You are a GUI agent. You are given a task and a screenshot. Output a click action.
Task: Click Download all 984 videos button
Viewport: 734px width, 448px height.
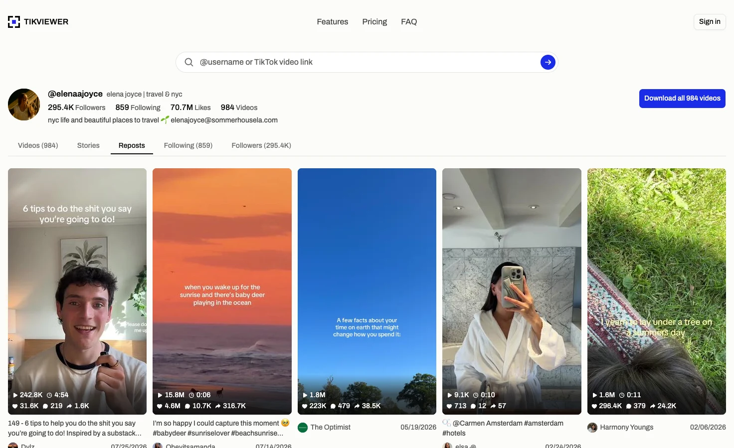[682, 99]
